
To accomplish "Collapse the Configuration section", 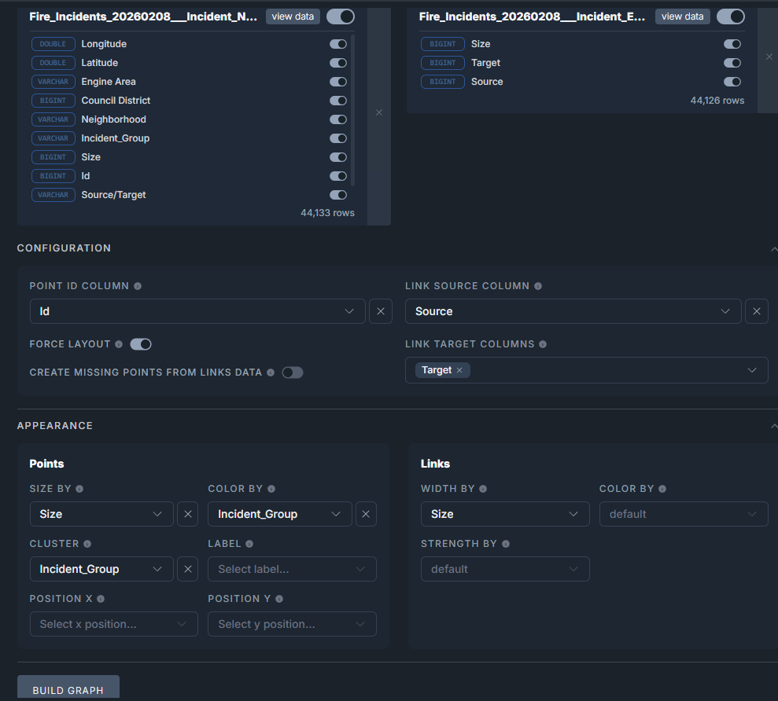I will (773, 248).
